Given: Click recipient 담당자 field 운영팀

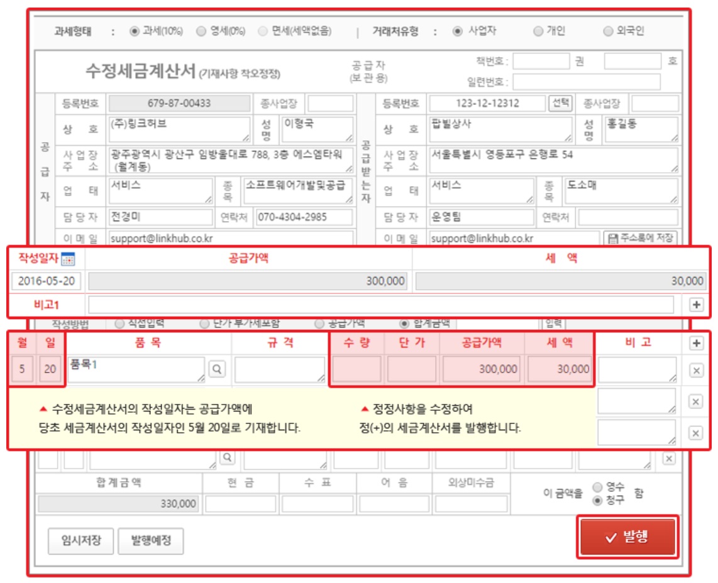Looking at the screenshot, I should click(x=482, y=217).
